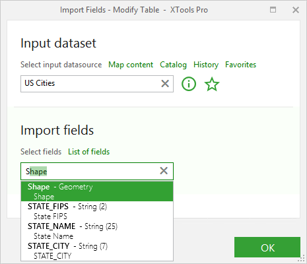Maximize the Import Fields dialog window

point(273,10)
